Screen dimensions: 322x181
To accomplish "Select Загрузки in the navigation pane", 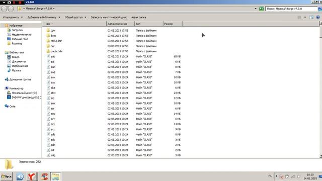I will (x=17, y=30).
